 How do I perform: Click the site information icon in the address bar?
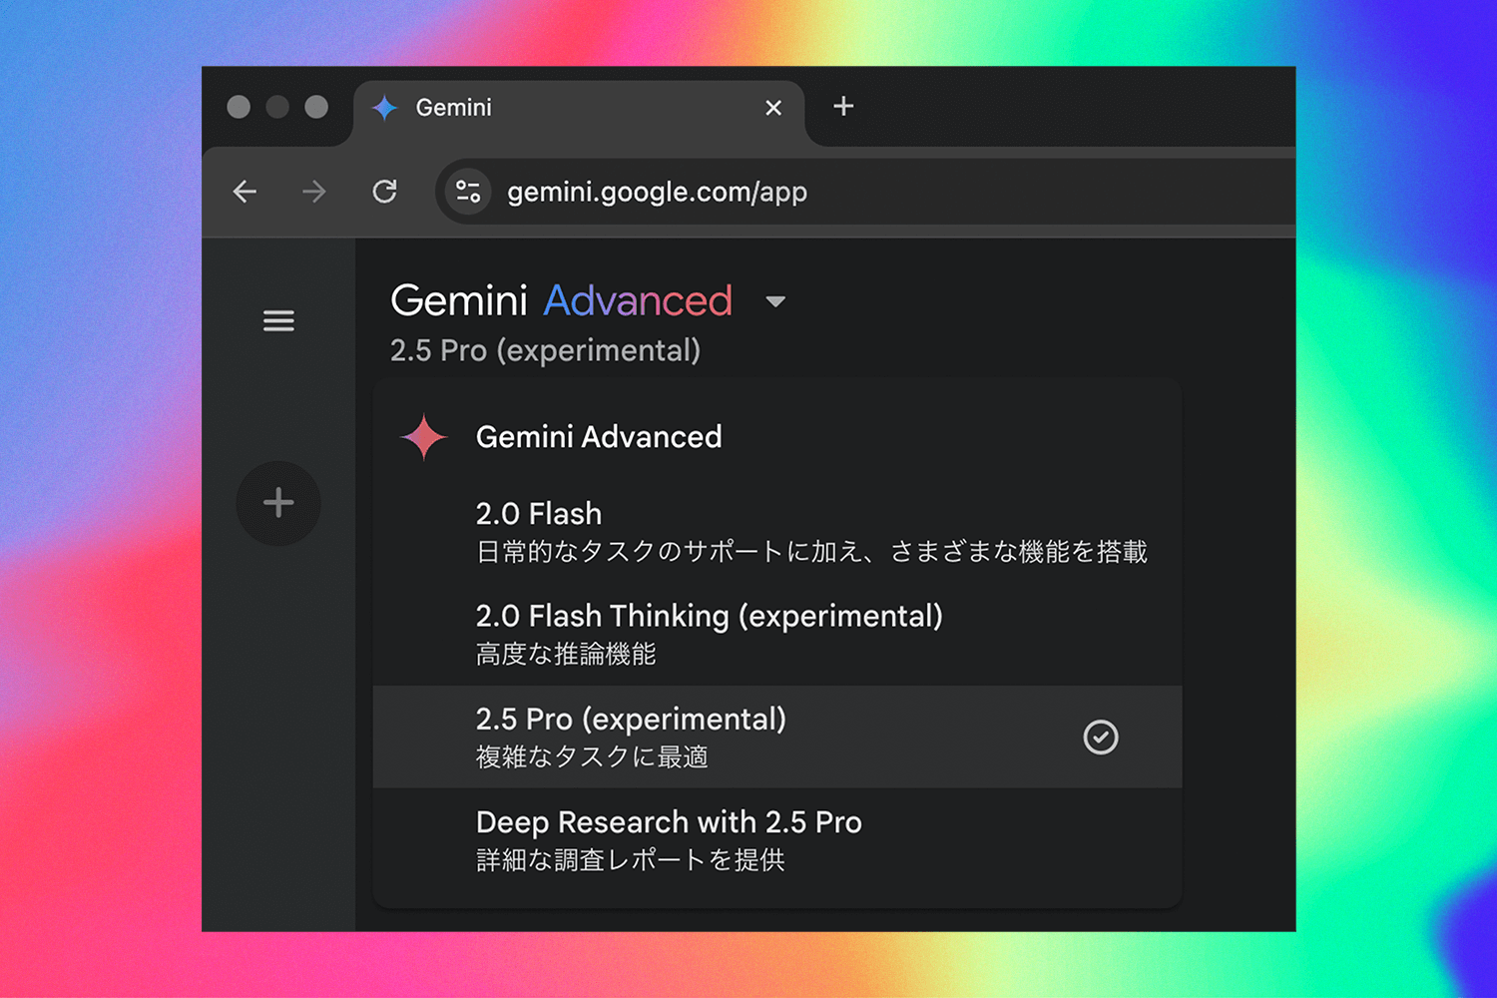coord(466,192)
